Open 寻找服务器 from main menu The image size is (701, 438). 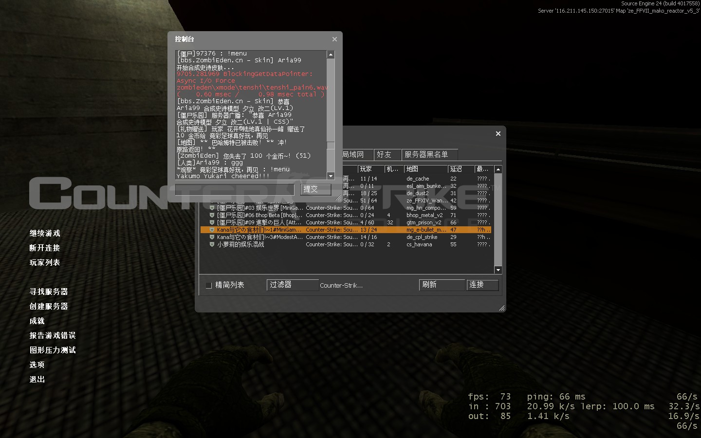(49, 292)
